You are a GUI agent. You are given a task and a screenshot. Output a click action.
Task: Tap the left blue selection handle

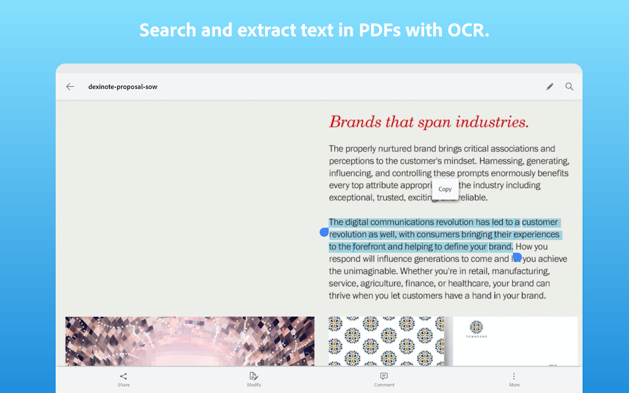(x=325, y=233)
